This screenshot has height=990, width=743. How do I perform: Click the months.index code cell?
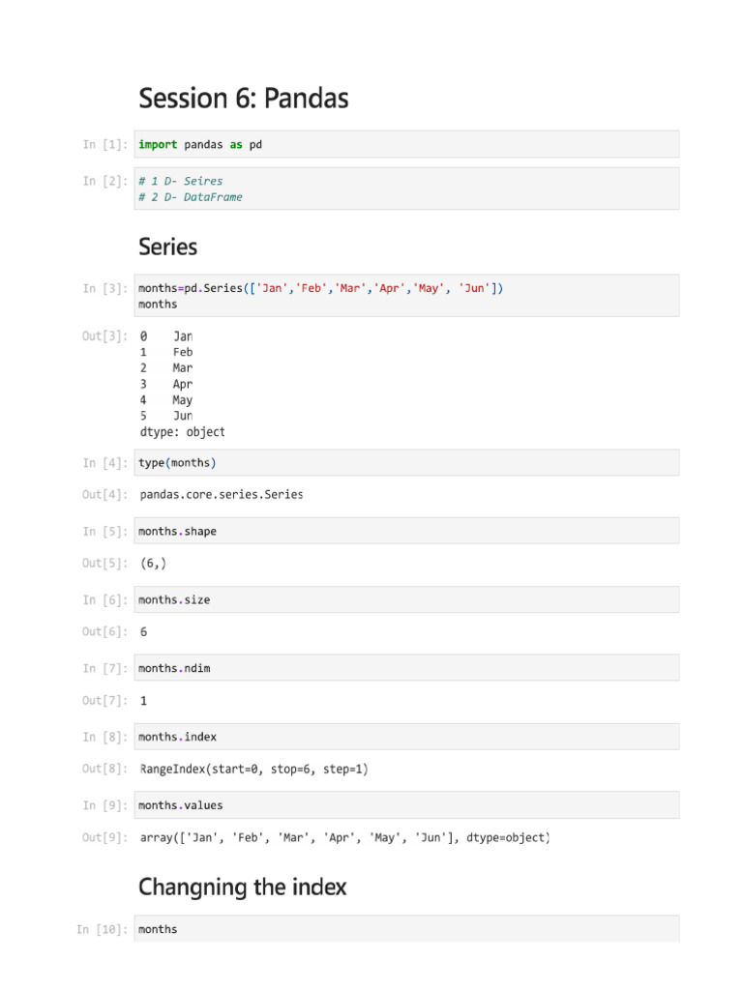tap(406, 737)
